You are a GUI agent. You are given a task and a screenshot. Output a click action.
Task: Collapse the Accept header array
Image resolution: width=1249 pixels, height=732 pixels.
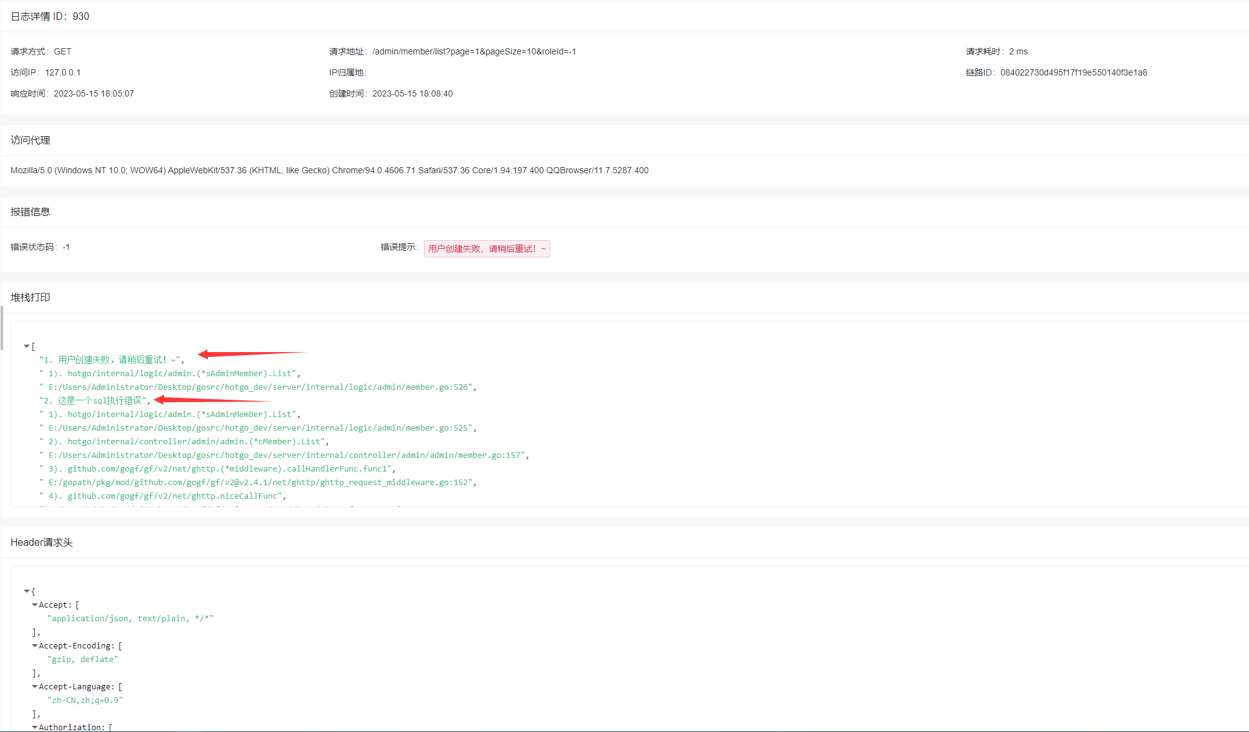click(35, 605)
